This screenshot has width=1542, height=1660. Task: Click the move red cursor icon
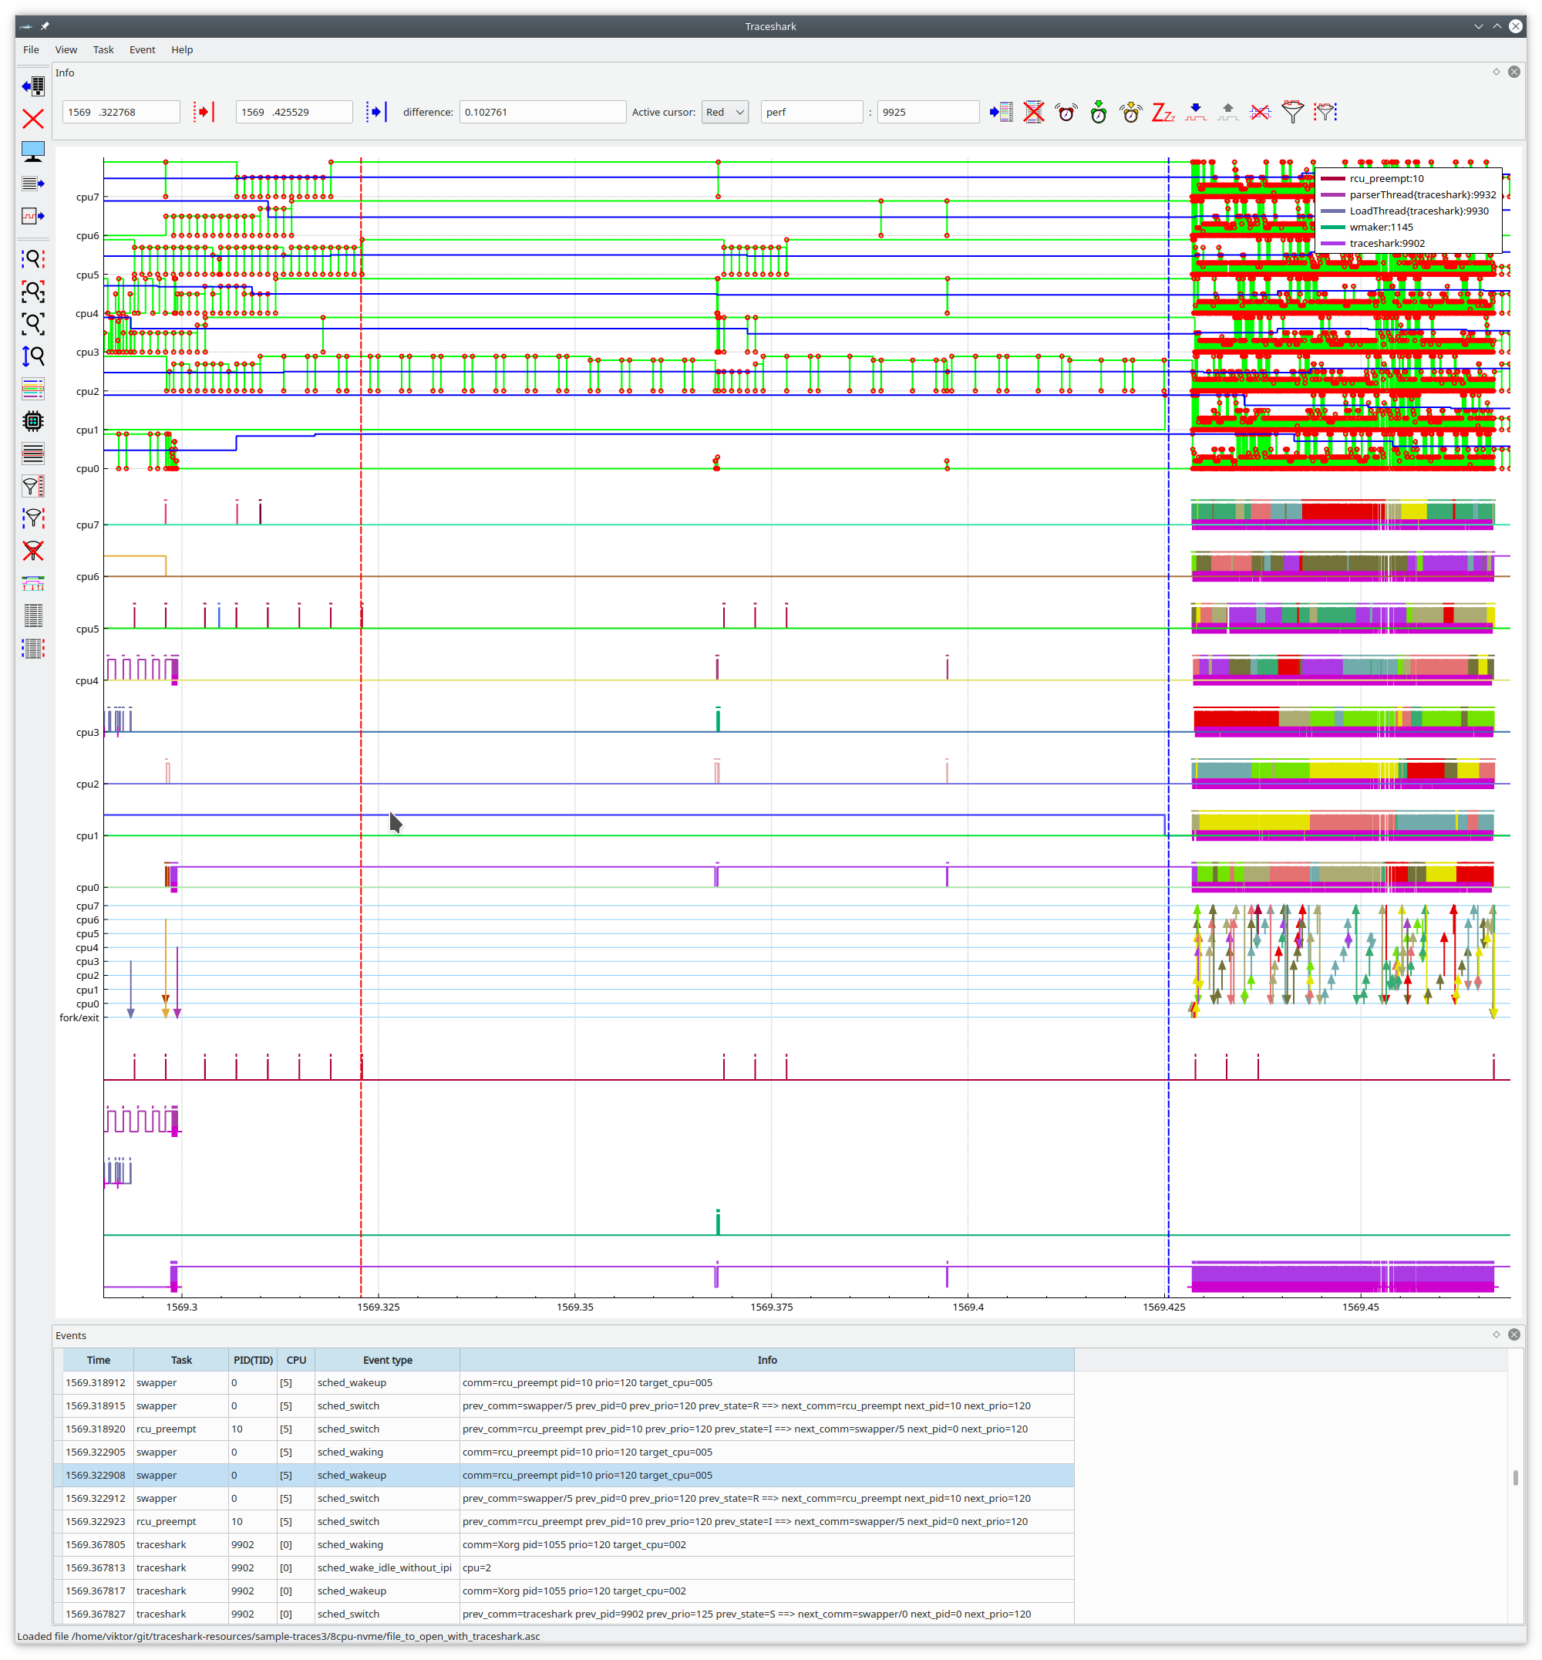(x=204, y=112)
